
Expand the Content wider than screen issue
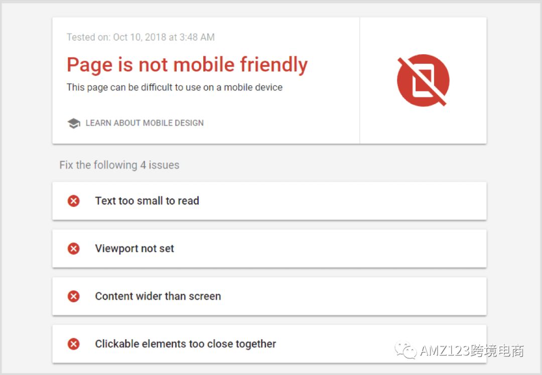pos(269,296)
